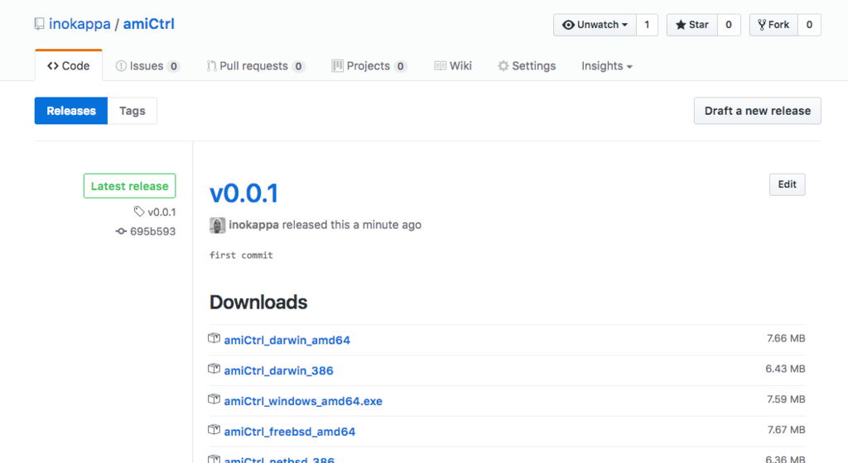Click the Pull requests counter badge 0

coord(298,66)
